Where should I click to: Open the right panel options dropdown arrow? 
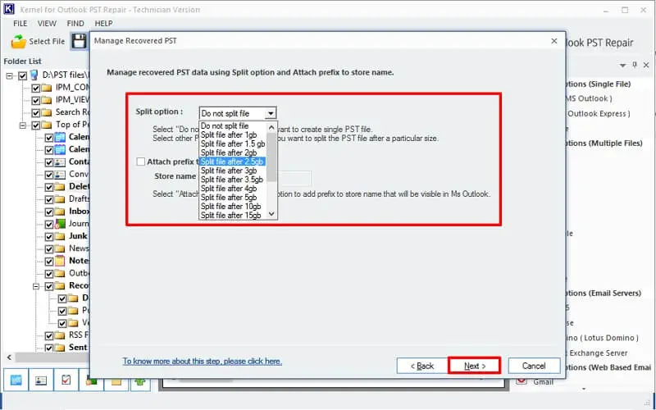pyautogui.click(x=623, y=66)
